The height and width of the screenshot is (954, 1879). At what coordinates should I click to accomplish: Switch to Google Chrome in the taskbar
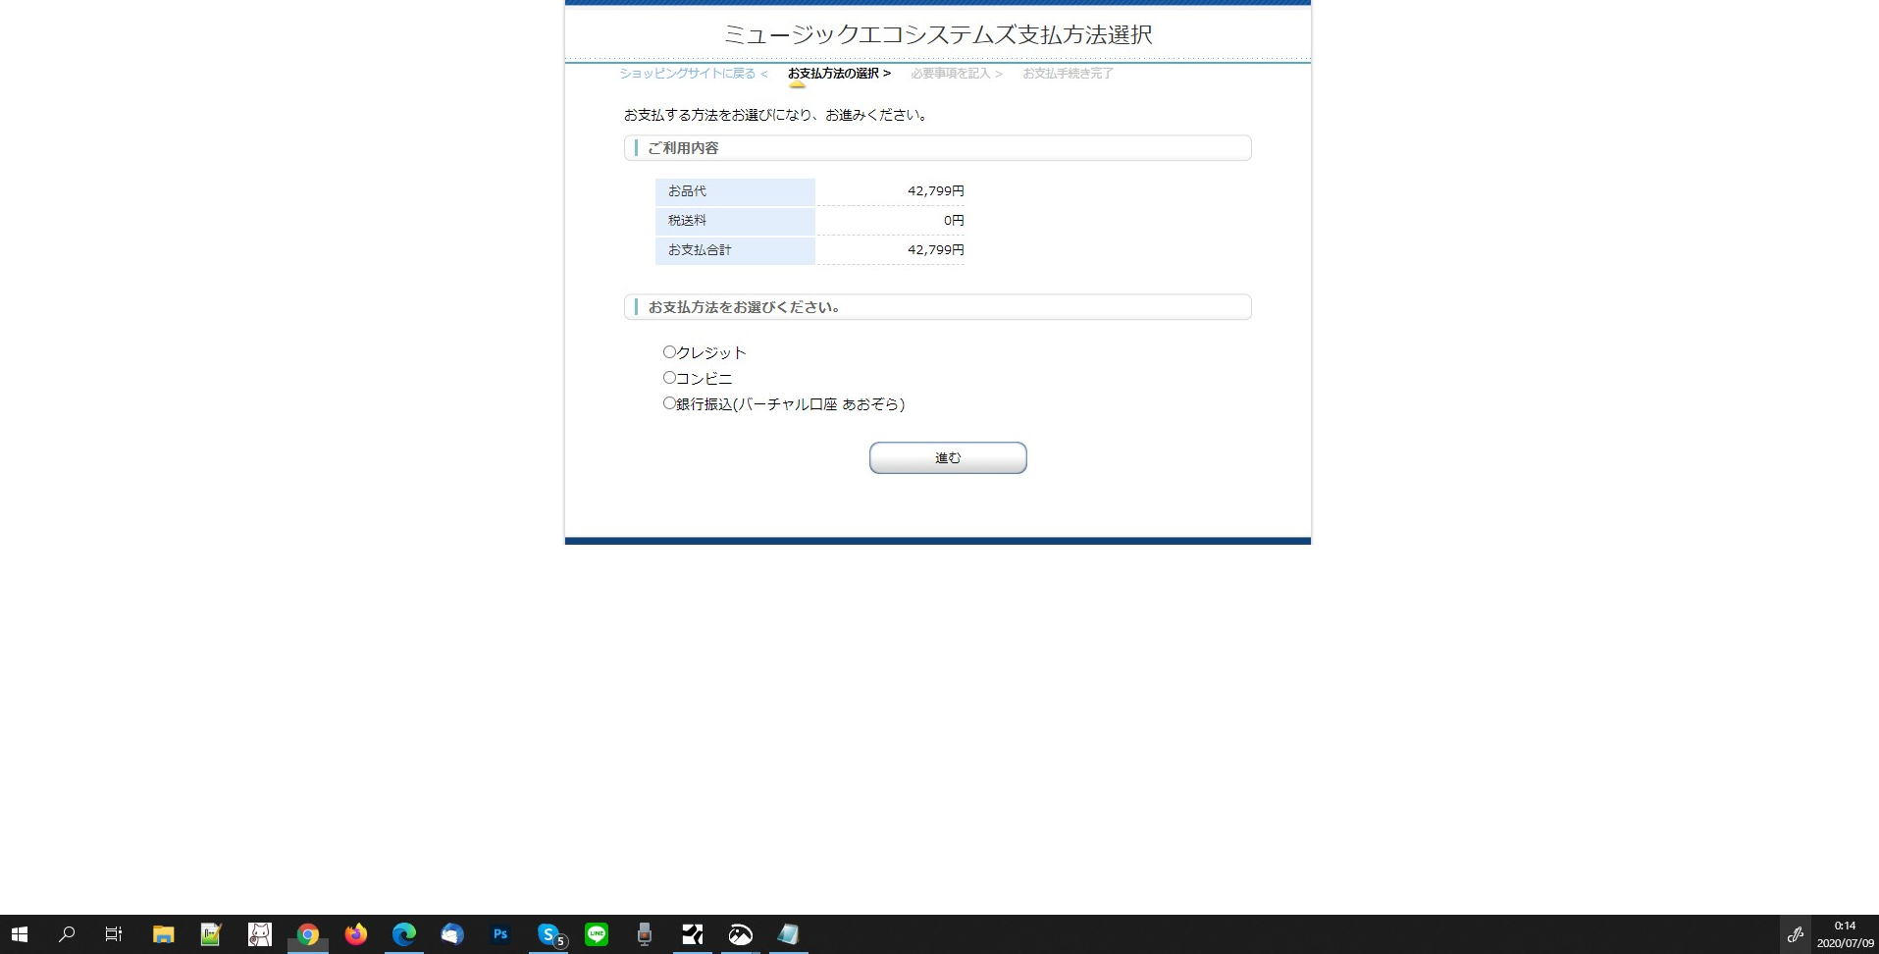pos(307,934)
